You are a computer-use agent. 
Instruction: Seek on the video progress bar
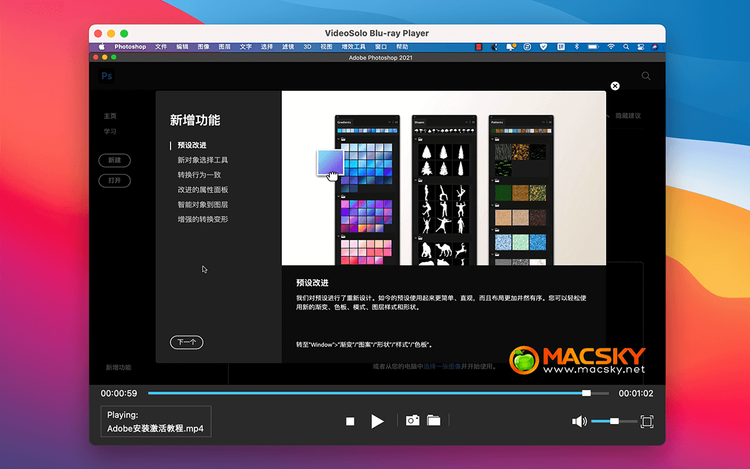[x=378, y=393]
